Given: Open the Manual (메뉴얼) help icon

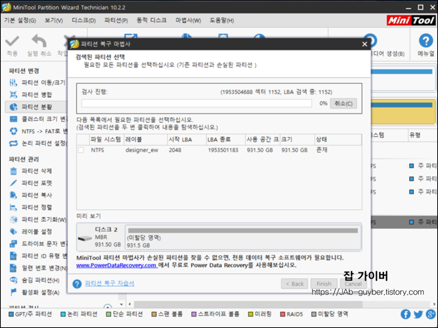Looking at the screenshot, I should [426, 41].
